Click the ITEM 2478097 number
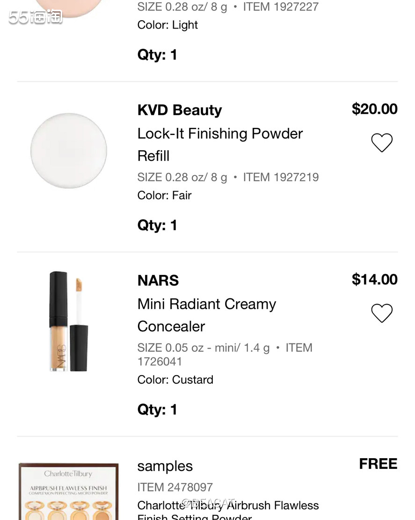The image size is (415, 520). tap(175, 488)
